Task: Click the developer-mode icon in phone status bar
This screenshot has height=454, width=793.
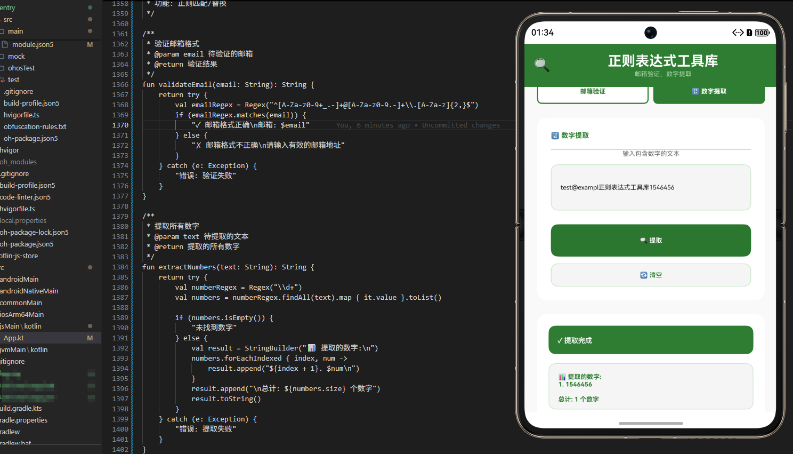Action: (738, 33)
